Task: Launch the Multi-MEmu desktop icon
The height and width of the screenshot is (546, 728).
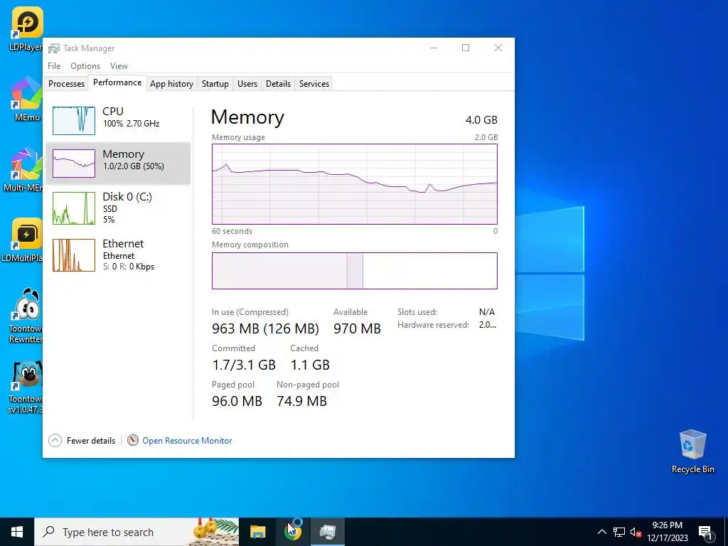Action: pos(23,169)
